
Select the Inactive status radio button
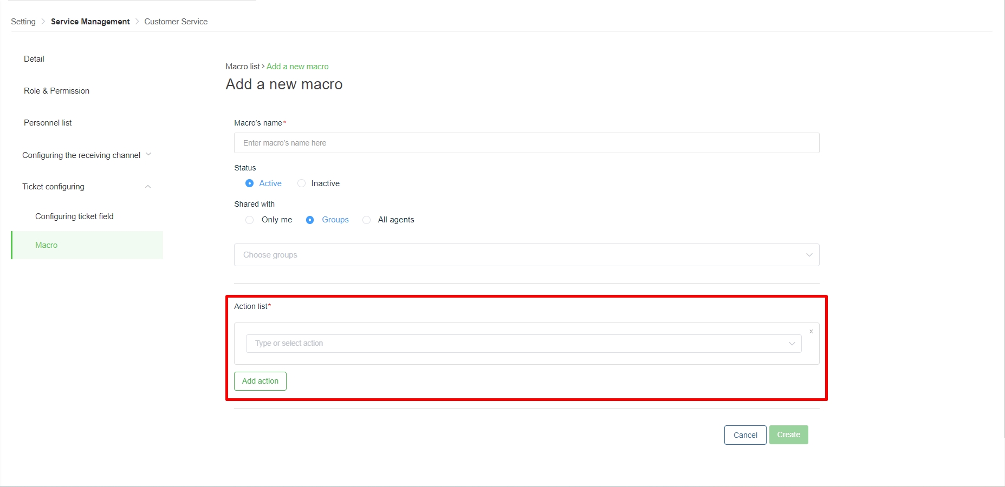coord(302,183)
